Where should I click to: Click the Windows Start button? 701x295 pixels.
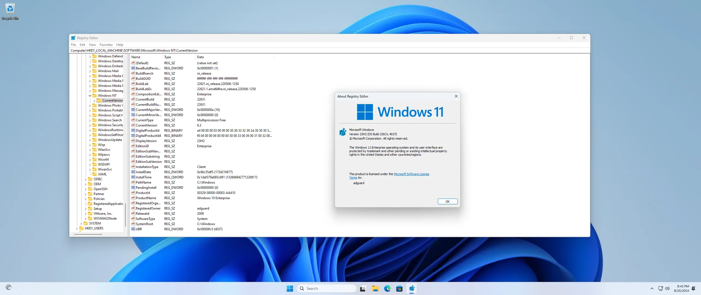tap(290, 288)
